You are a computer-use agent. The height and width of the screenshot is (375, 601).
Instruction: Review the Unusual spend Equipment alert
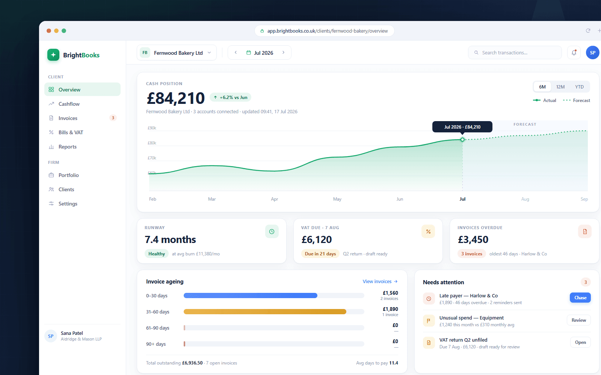(579, 320)
